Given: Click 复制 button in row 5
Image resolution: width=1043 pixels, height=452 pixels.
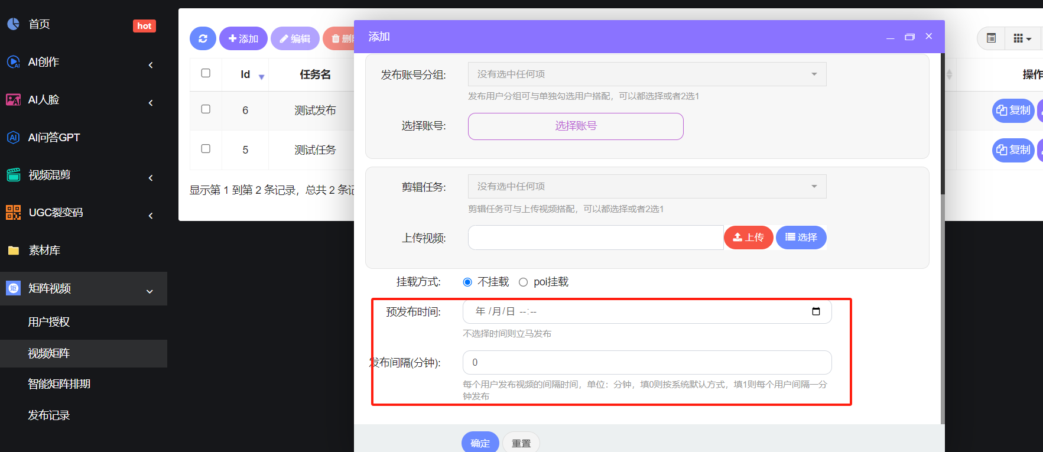Looking at the screenshot, I should pos(1013,150).
